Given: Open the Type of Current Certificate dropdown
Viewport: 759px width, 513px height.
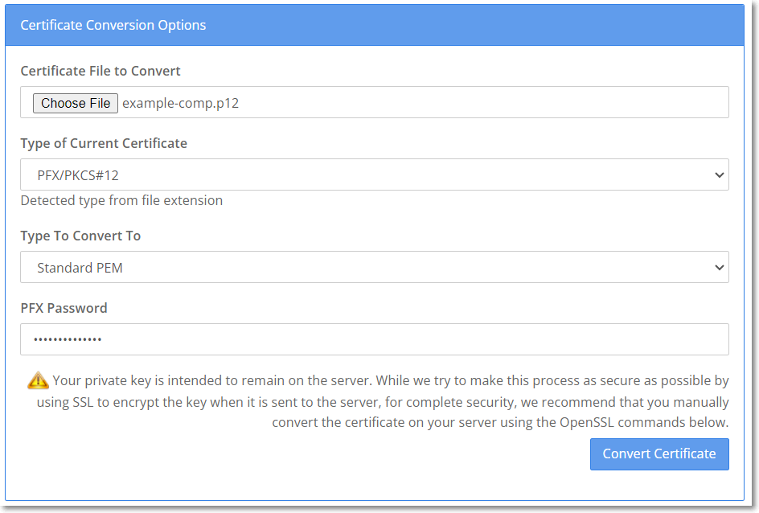Looking at the screenshot, I should pos(374,174).
